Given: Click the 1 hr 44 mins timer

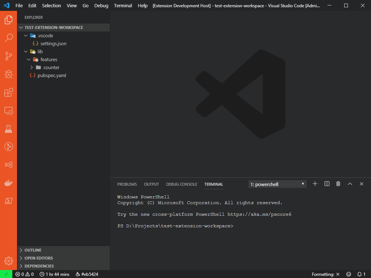Looking at the screenshot, I should point(54,274).
